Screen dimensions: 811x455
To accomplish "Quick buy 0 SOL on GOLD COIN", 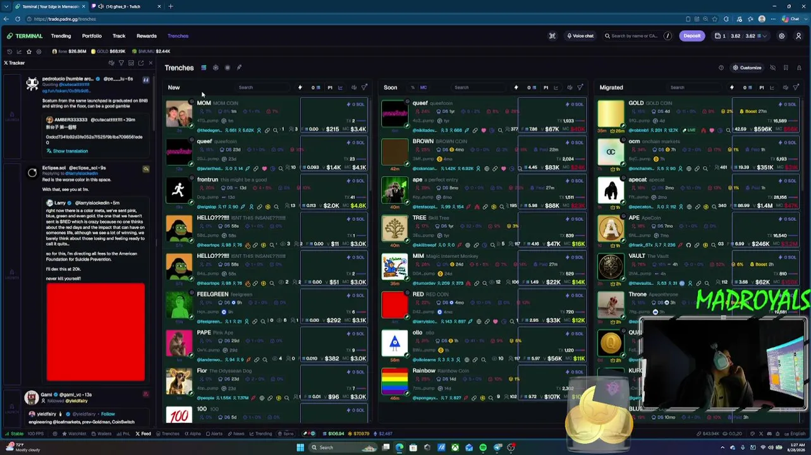I will click(788, 104).
